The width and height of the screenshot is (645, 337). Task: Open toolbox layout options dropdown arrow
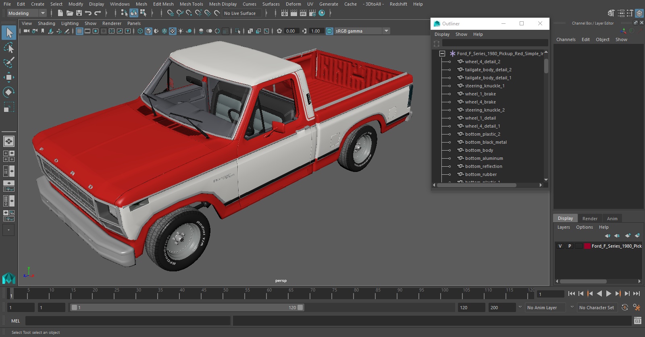[x=8, y=230]
